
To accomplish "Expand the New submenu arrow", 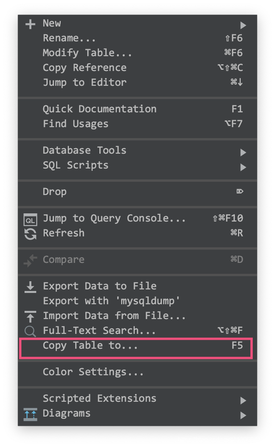I will point(243,25).
